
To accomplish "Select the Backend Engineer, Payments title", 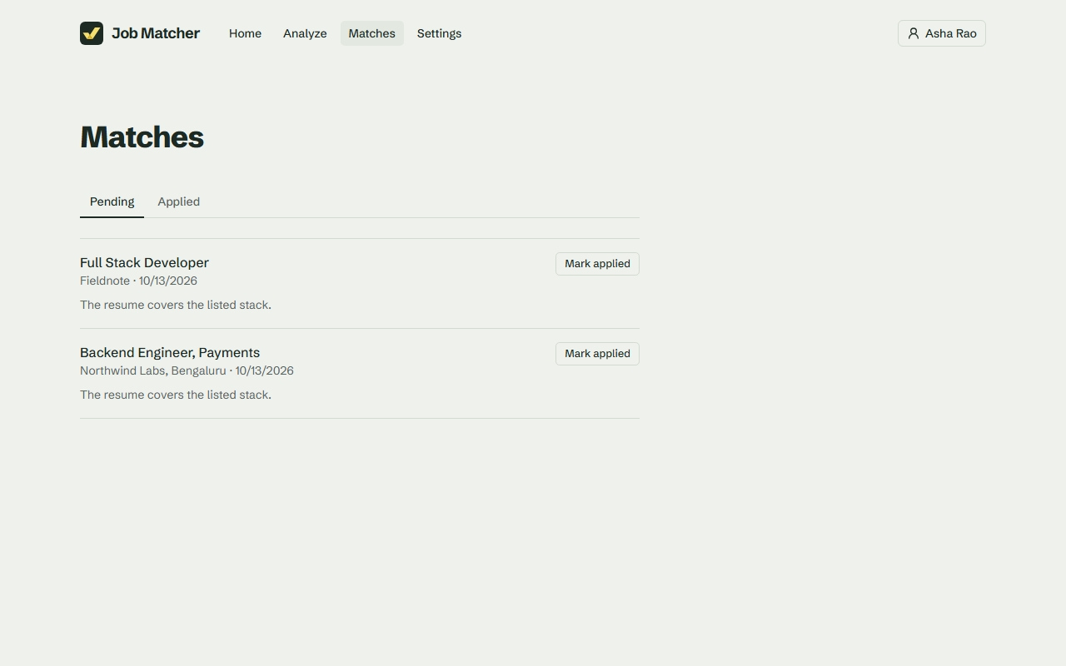I will coord(170,352).
